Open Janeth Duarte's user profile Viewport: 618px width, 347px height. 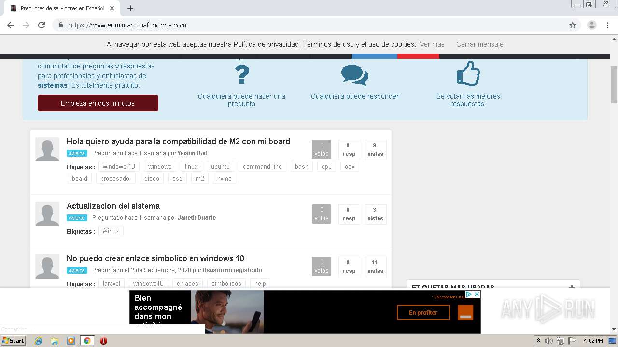[197, 218]
